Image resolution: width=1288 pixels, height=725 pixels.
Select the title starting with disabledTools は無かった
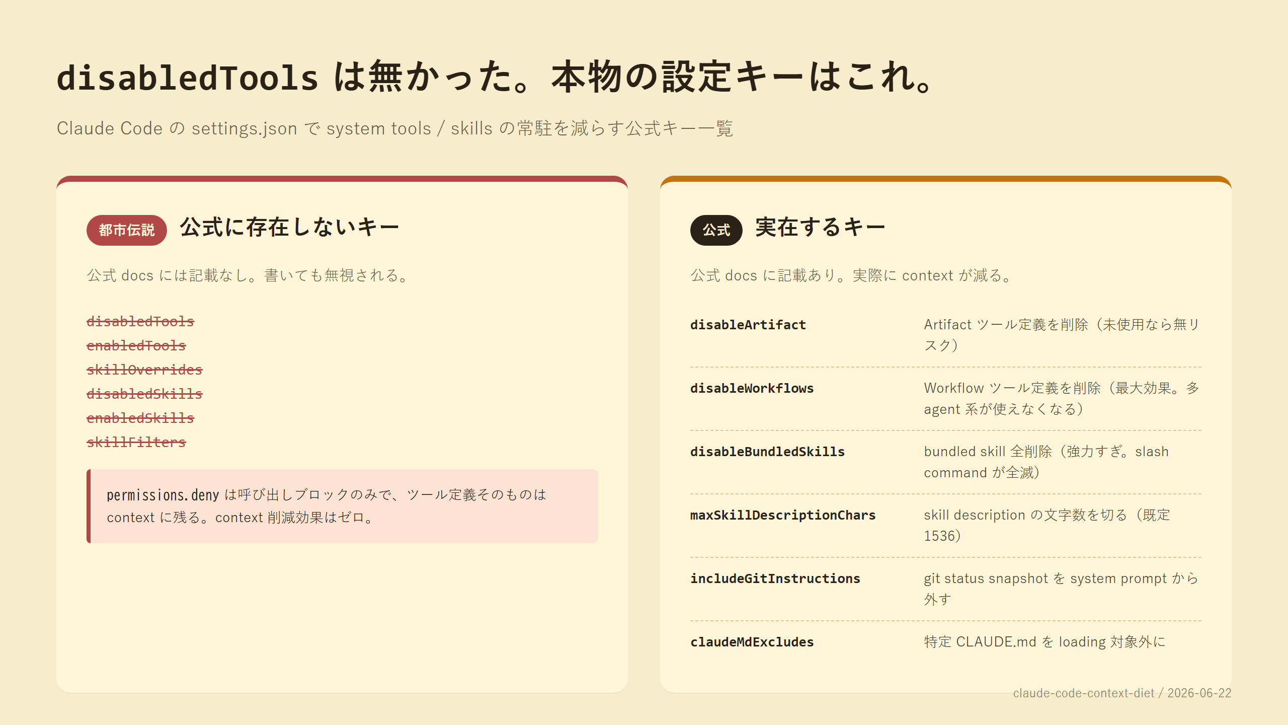point(496,77)
